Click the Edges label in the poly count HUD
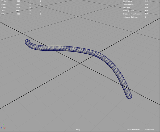This screenshot has width=160, height=132. point(4,4)
